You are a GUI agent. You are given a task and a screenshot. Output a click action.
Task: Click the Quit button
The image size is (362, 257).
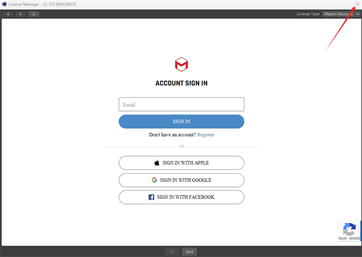[x=189, y=252]
